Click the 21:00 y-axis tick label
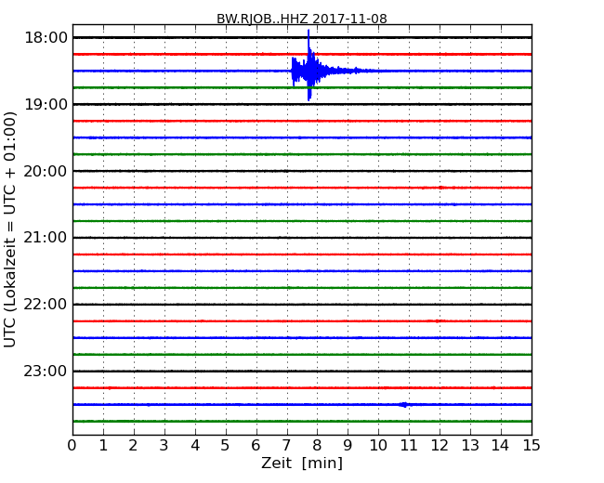This screenshot has width=604, height=483. click(46, 238)
